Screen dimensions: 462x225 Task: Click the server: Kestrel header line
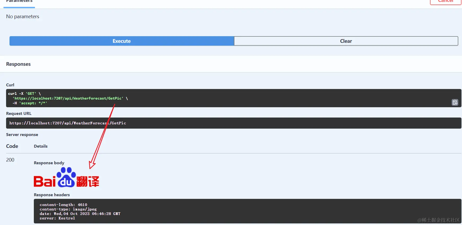pos(57,218)
